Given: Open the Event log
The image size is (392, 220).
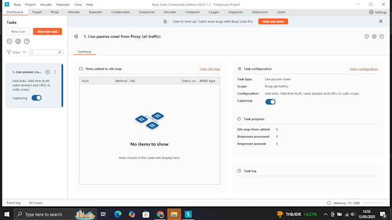Looking at the screenshot, I should pyautogui.click(x=13, y=203).
